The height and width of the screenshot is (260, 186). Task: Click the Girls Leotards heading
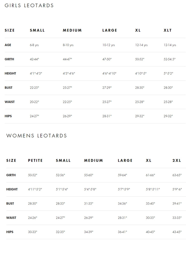pos(29,6)
